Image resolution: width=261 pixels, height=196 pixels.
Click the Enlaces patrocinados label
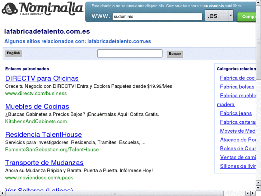(27, 69)
